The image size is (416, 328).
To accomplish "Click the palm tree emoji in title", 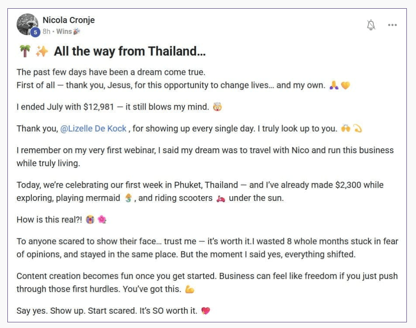I will (24, 52).
